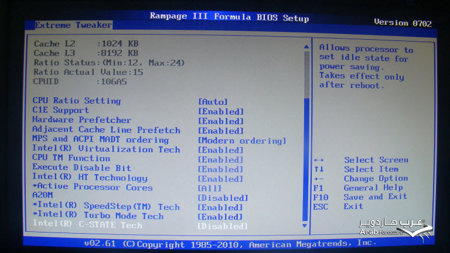Select the A20M label
450x253 pixels.
42,195
